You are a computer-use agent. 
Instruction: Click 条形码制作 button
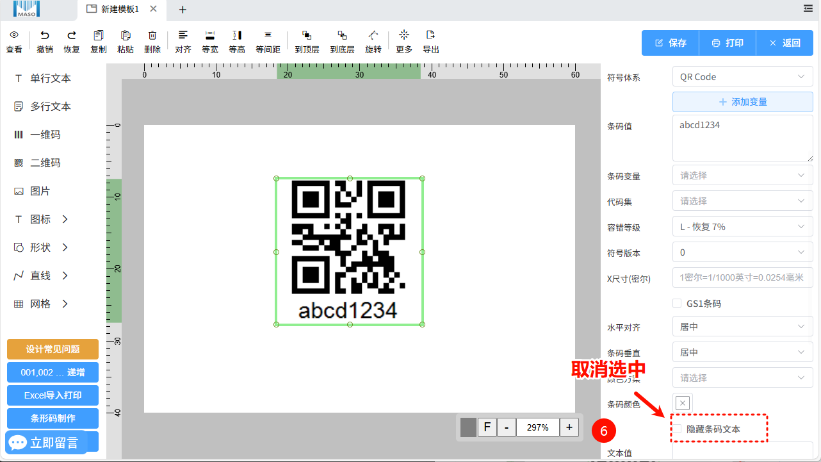(53, 418)
